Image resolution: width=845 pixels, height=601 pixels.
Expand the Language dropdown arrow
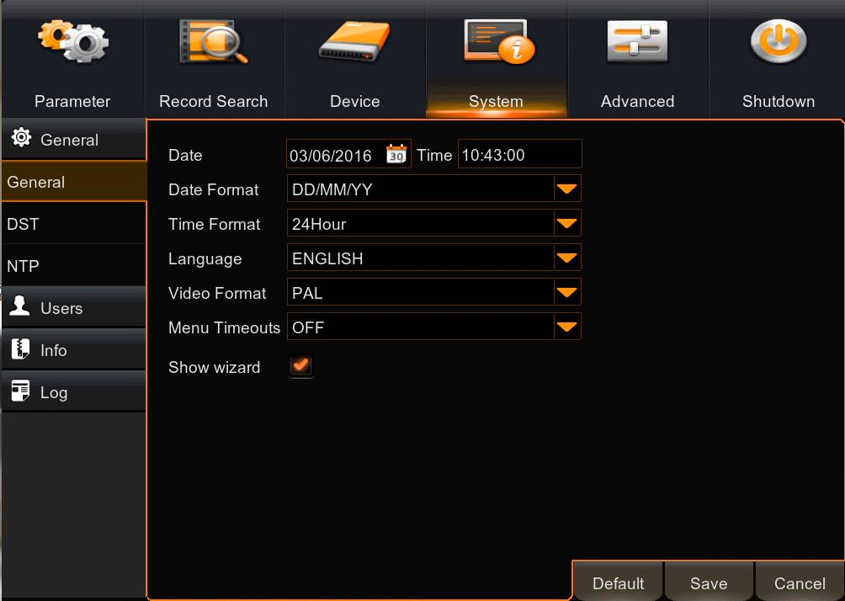pos(567,258)
